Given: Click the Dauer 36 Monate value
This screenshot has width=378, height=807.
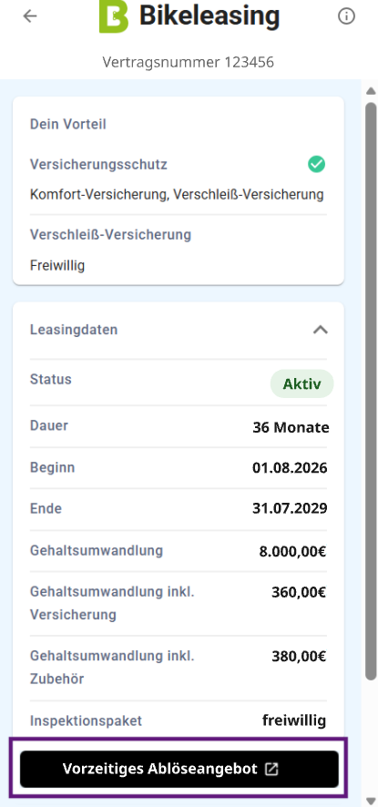Looking at the screenshot, I should click(x=291, y=427).
